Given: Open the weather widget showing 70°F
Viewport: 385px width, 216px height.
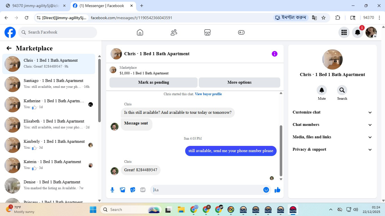Looking at the screenshot, I should coord(20,210).
